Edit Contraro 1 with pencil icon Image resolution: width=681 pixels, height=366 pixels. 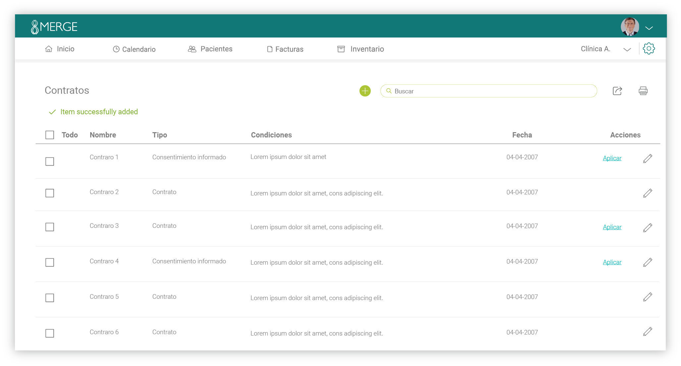648,159
